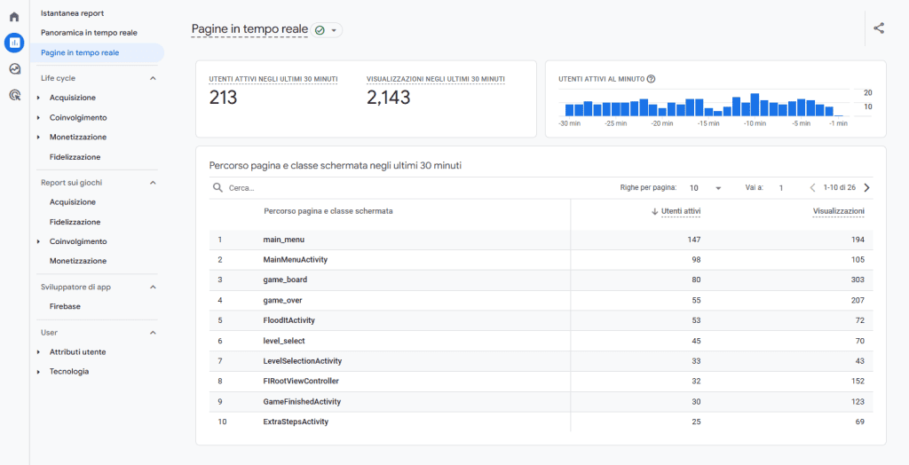
Task: Click the GameFinishedActivity row
Action: tap(541, 402)
